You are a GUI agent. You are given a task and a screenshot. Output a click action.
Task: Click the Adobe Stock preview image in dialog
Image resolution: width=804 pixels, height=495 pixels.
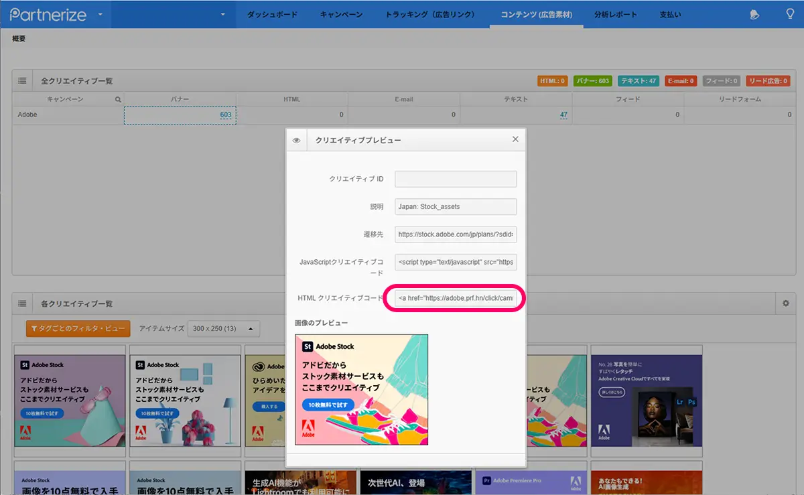(362, 390)
